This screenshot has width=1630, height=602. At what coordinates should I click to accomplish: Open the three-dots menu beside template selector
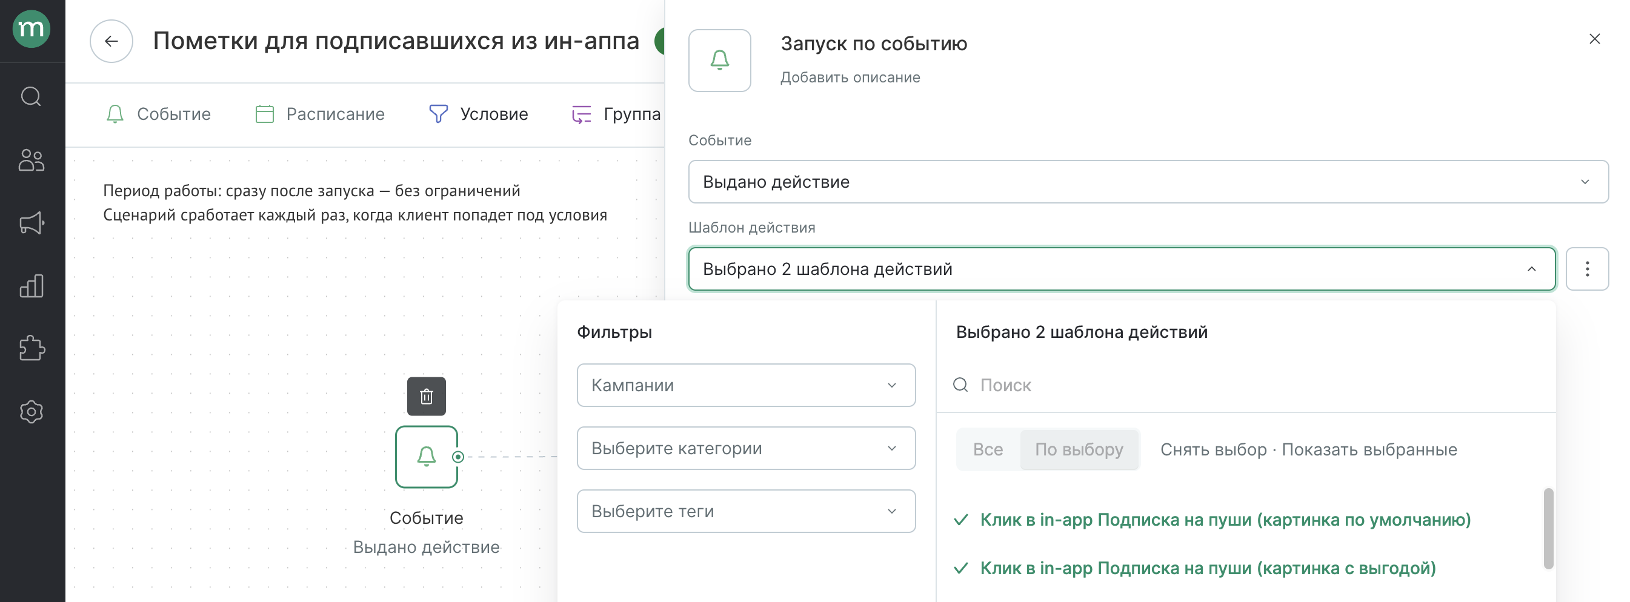1587,270
